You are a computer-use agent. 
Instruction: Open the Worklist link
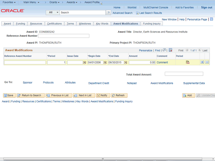coord(132,7)
